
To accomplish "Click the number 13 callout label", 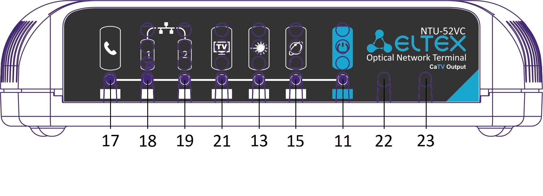I will [x=259, y=141].
